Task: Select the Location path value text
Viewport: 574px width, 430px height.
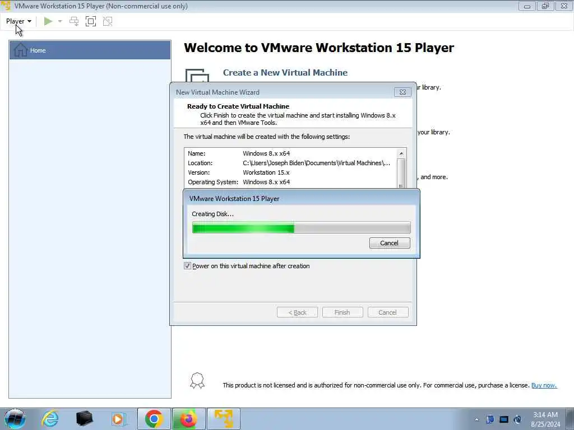Action: coord(316,163)
